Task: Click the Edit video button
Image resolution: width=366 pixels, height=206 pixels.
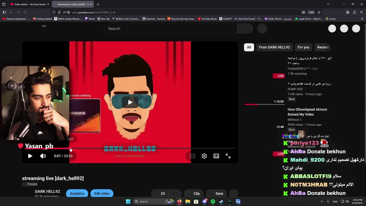Action: click(x=102, y=193)
